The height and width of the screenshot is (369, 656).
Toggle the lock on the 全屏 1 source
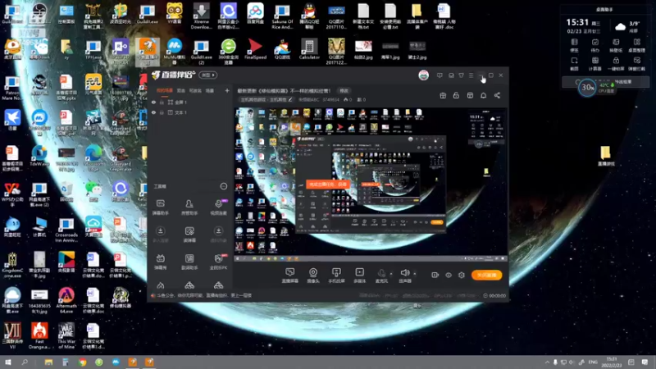point(162,102)
